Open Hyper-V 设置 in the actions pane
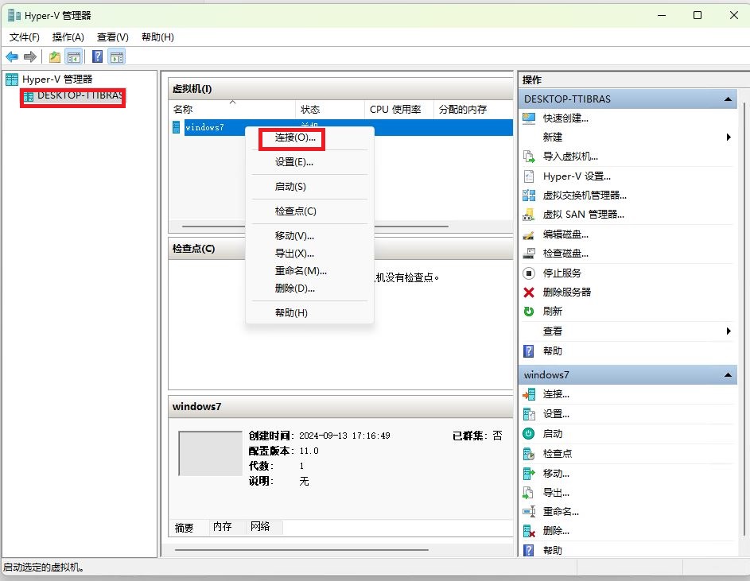This screenshot has height=581, width=750. tap(577, 176)
